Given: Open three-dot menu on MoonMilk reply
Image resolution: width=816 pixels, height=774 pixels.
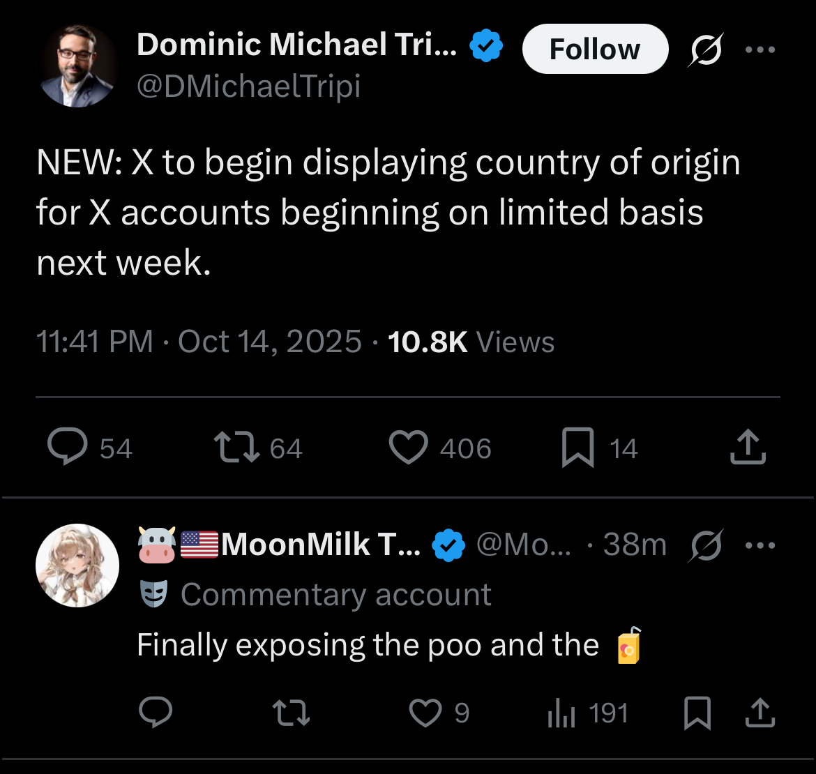Looking at the screenshot, I should (x=760, y=545).
